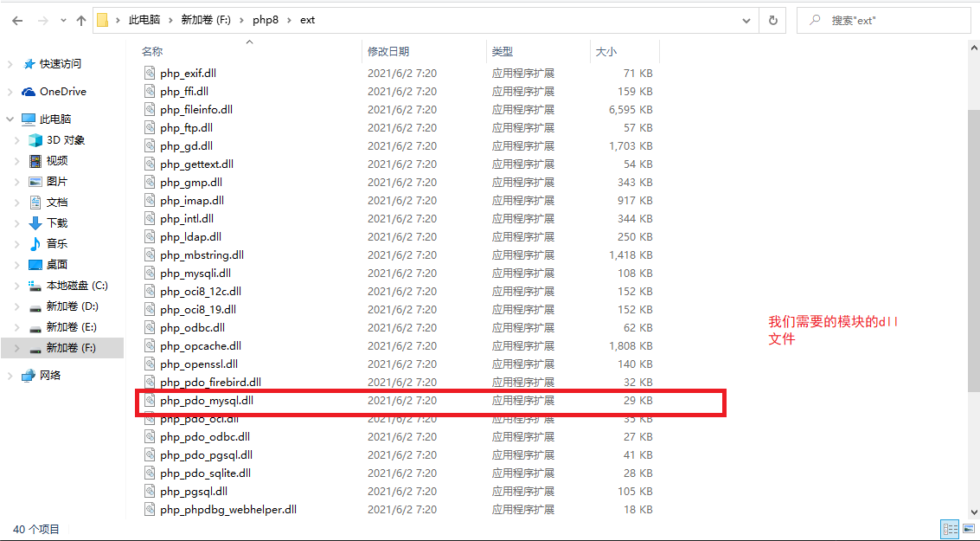Expand the Network (网络) tree node
Image resolution: width=980 pixels, height=541 pixels.
tap(10, 376)
